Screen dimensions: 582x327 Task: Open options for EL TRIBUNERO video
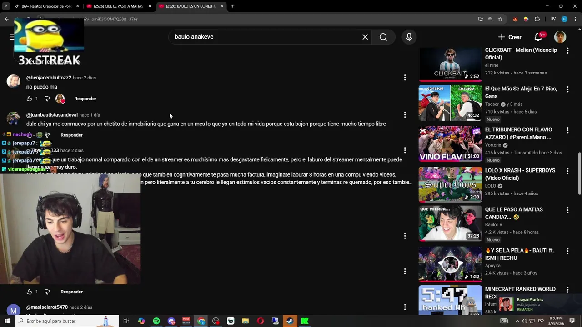coord(567,130)
